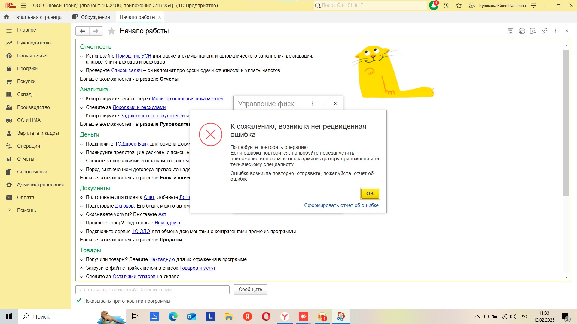Click Сформировать отчет об ошибке link
Screen dimensions: 577x324
[341, 205]
